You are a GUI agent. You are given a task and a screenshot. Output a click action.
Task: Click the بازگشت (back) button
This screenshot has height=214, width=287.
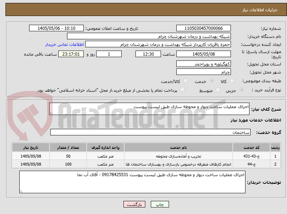click(134, 204)
